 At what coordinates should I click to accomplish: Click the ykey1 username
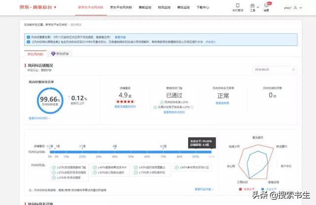(287, 8)
